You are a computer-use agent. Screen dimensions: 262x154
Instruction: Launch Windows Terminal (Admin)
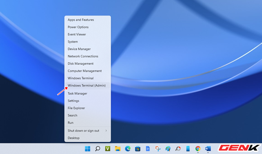pos(88,86)
